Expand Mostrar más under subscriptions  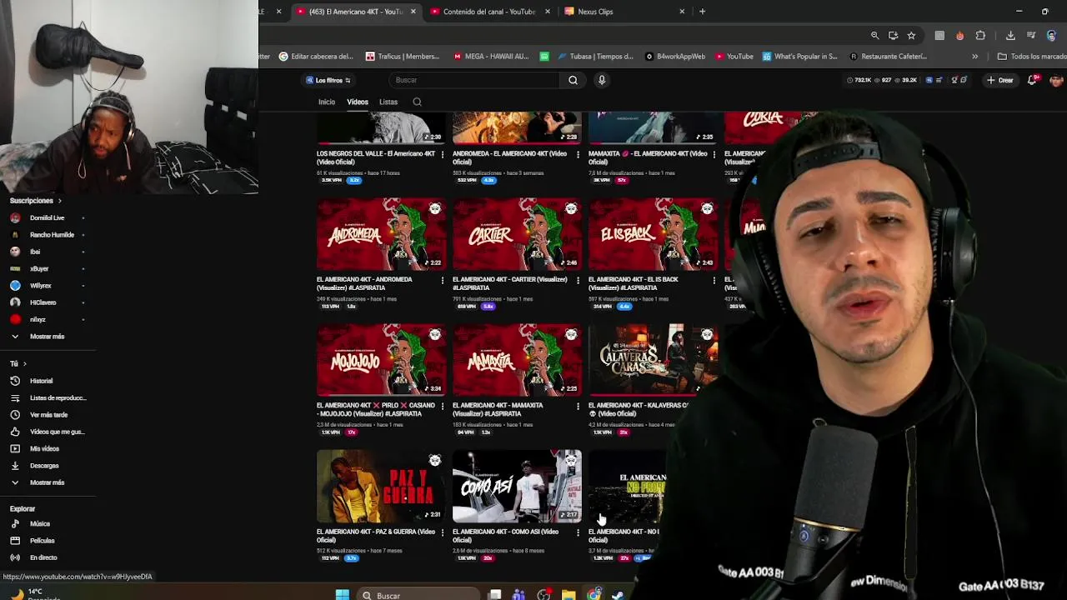[x=48, y=337]
